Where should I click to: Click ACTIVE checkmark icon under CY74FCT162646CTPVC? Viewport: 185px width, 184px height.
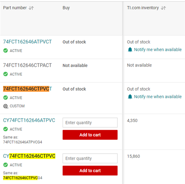click(x=5, y=165)
